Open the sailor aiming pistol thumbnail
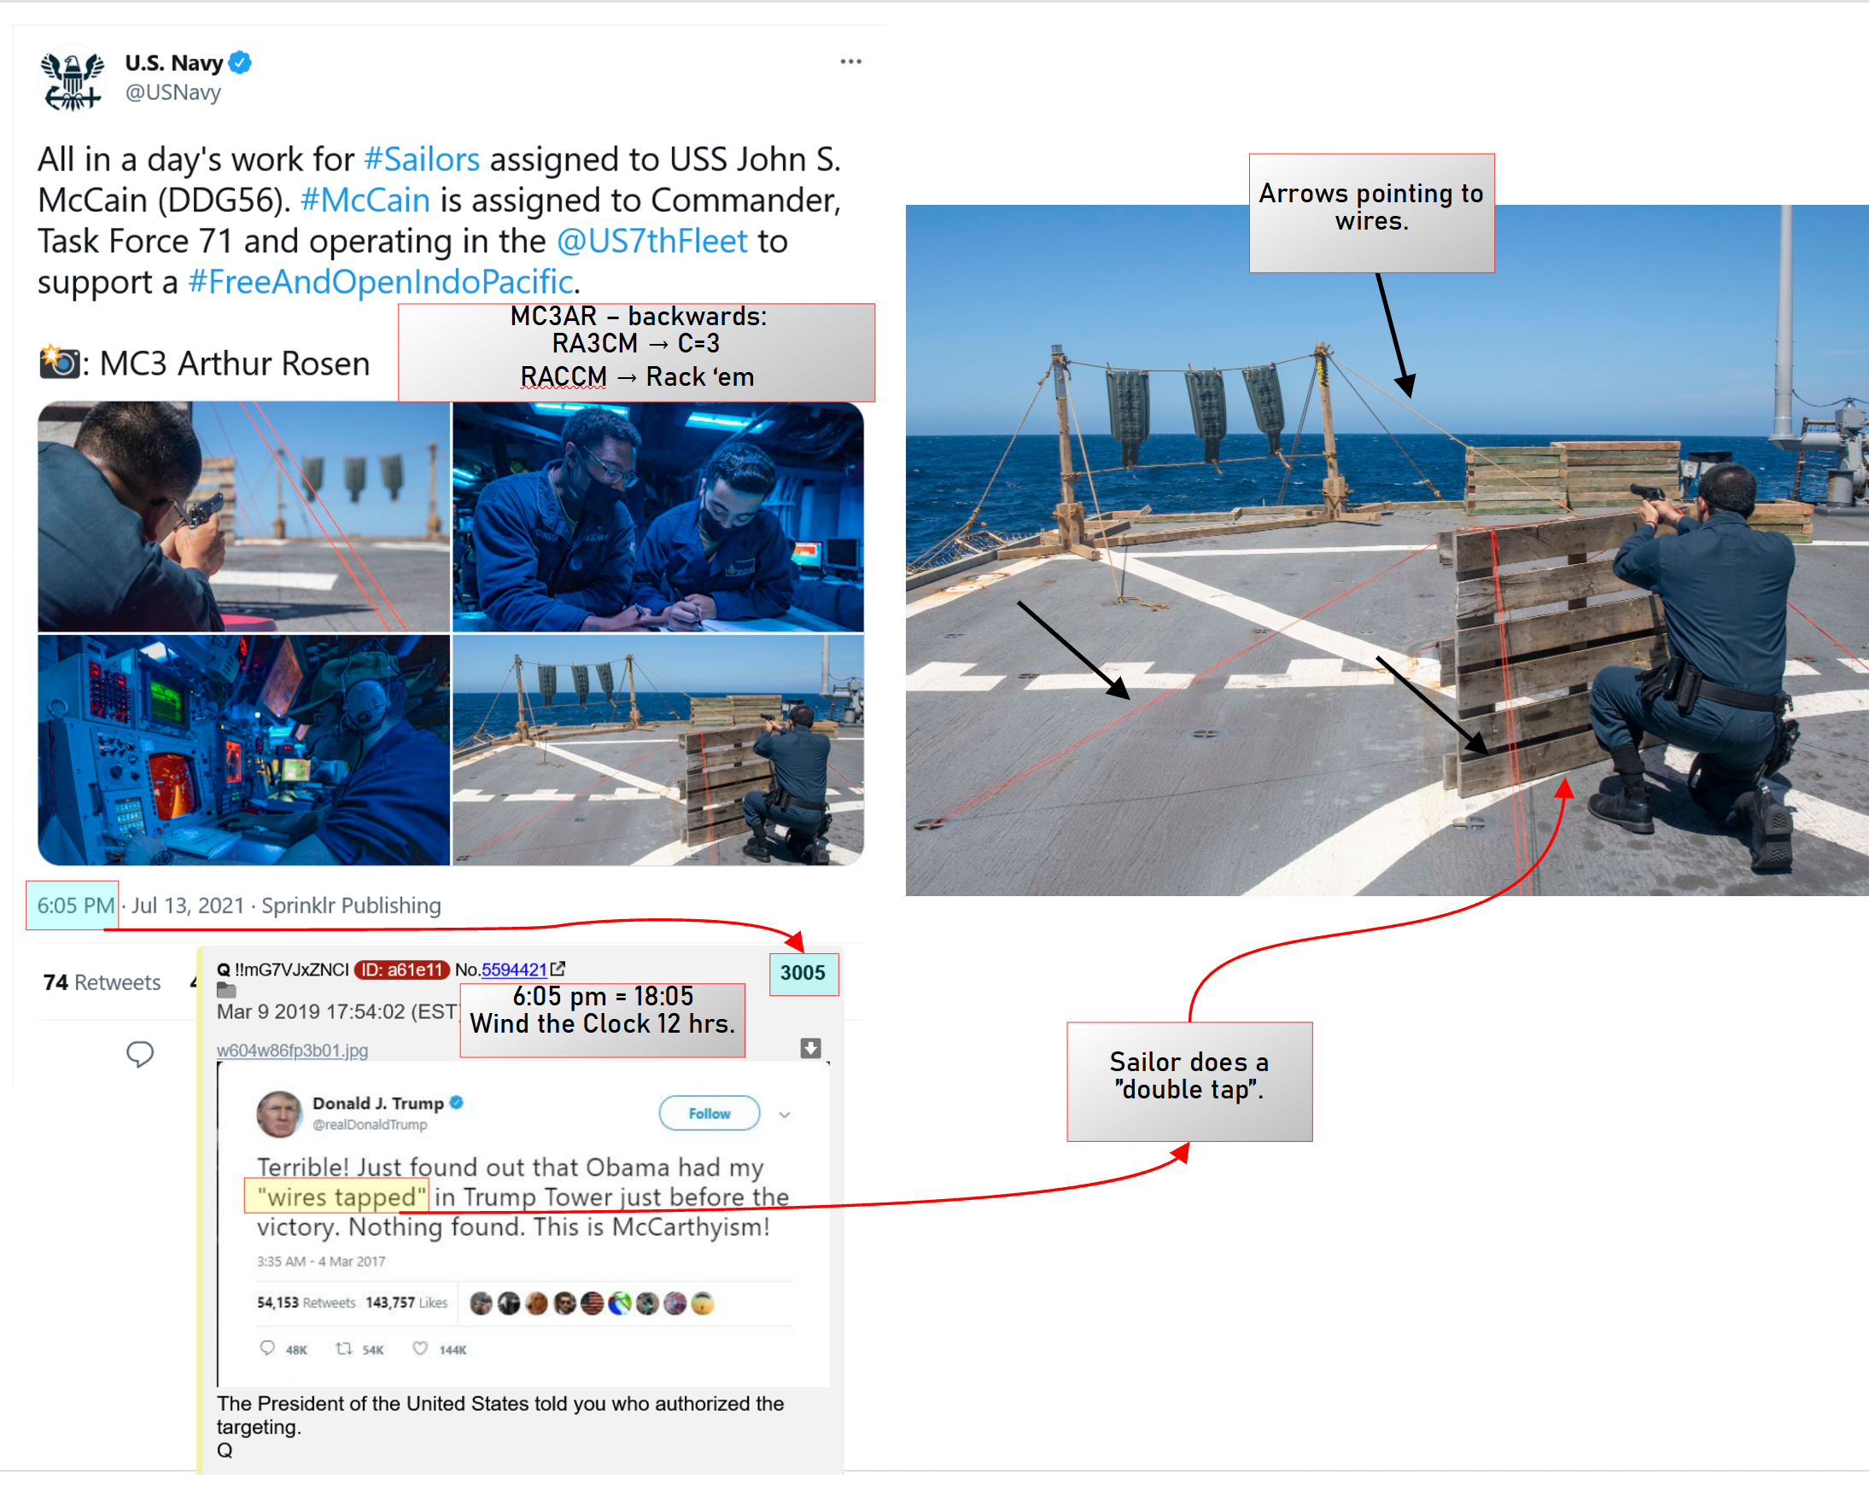 click(243, 516)
